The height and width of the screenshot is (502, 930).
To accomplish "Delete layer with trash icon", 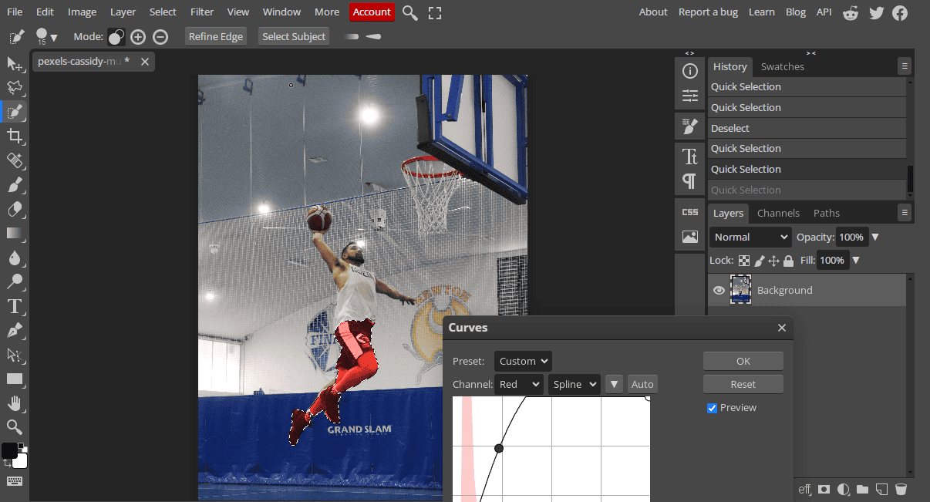I will click(x=900, y=489).
